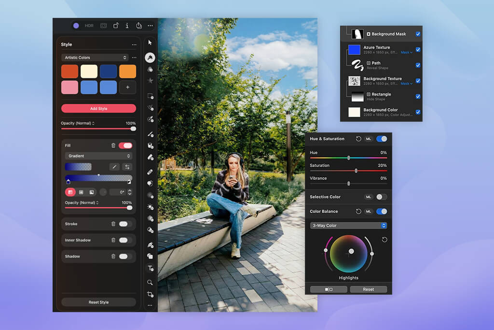Open the 3-Way Color dropdown

(348, 226)
